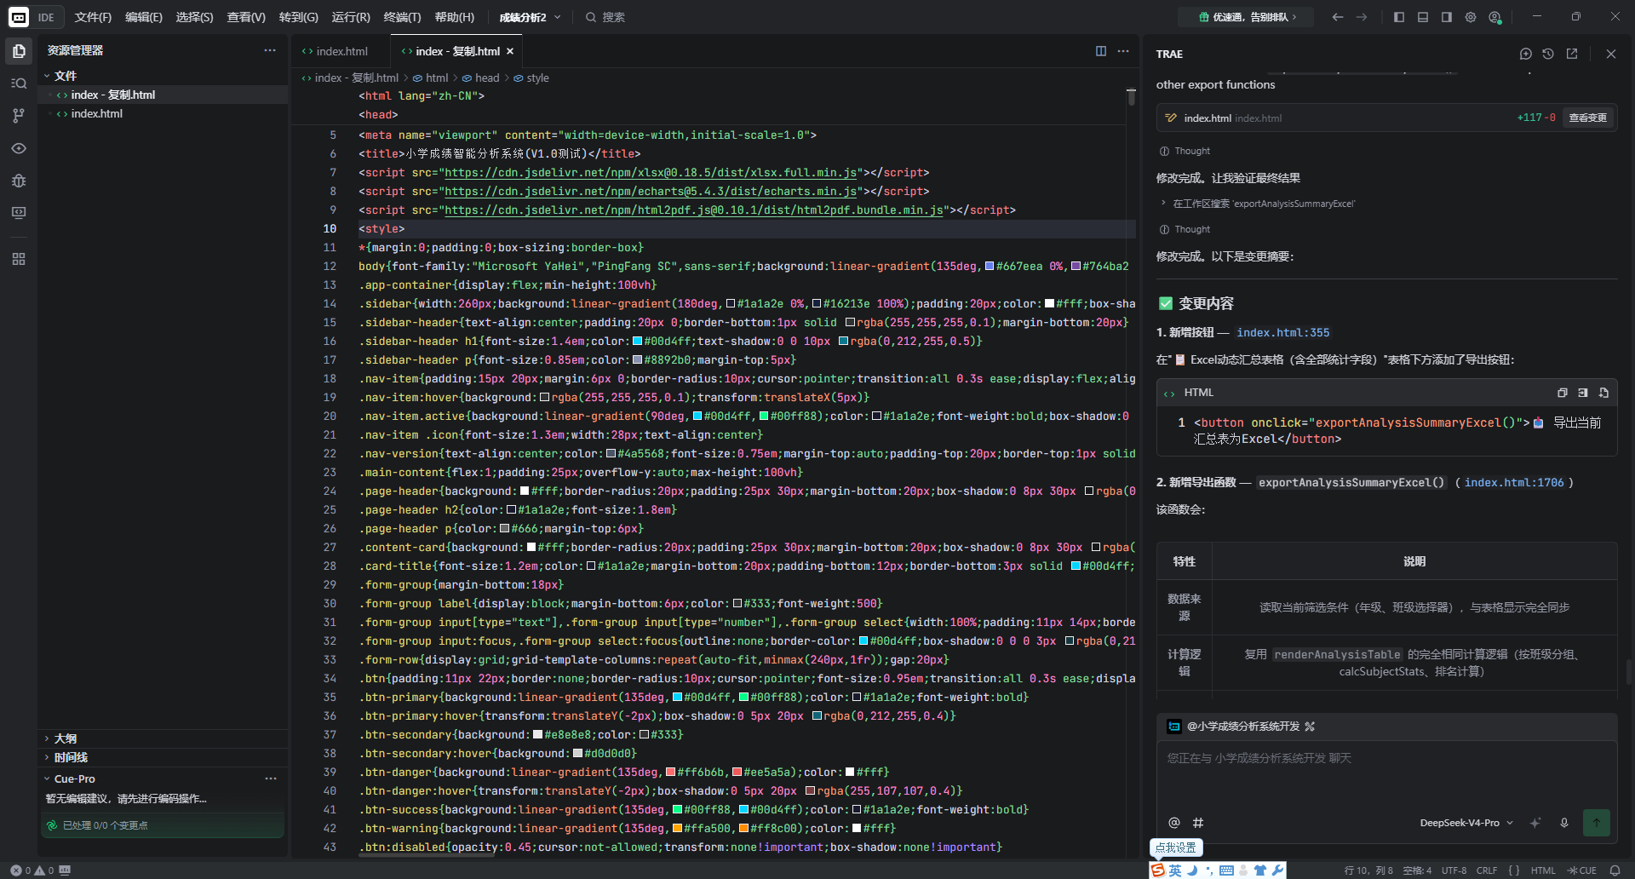
Task: Send the chat message with arrow button
Action: pos(1596,822)
